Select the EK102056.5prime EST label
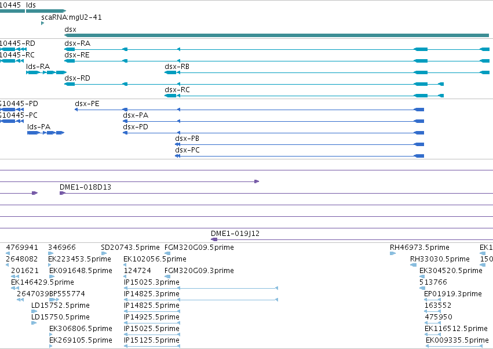 [x=155, y=259]
